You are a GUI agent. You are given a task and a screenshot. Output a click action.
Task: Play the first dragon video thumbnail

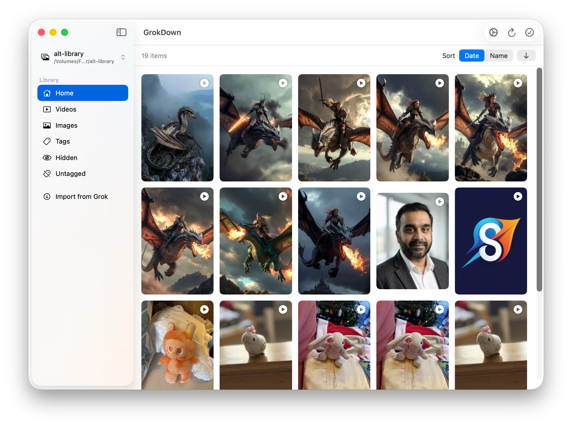tap(204, 83)
